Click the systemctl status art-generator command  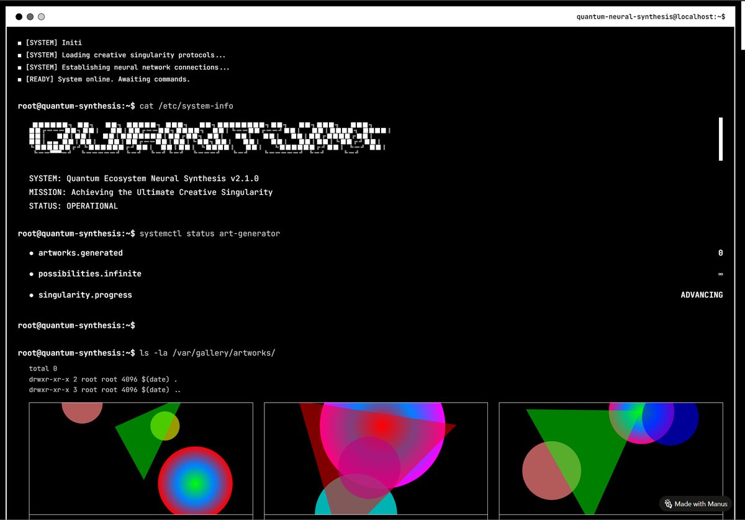pyautogui.click(x=210, y=234)
